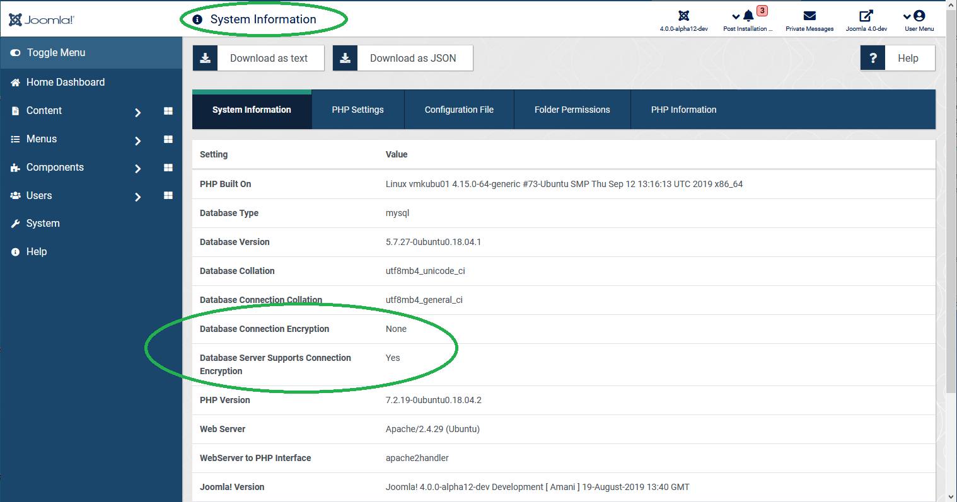Image resolution: width=957 pixels, height=502 pixels.
Task: Open the User Menu dropdown arrow
Action: 907,17
